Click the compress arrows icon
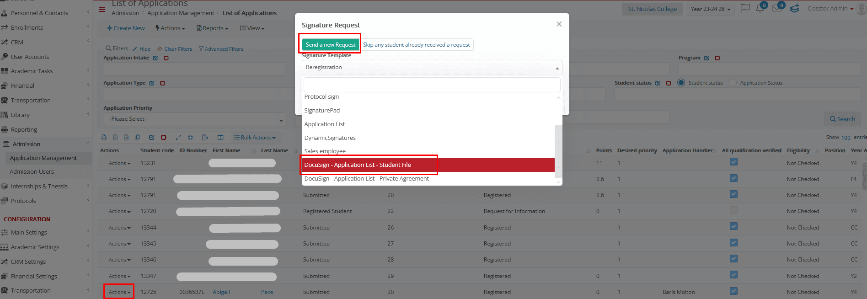The height and width of the screenshot is (299, 867). point(190,137)
